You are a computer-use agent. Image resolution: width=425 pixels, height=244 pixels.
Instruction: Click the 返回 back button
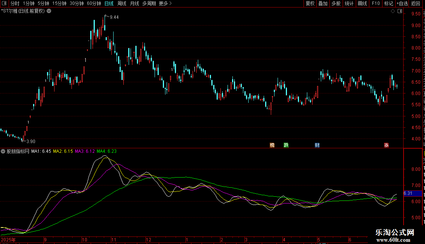[x=416, y=3]
